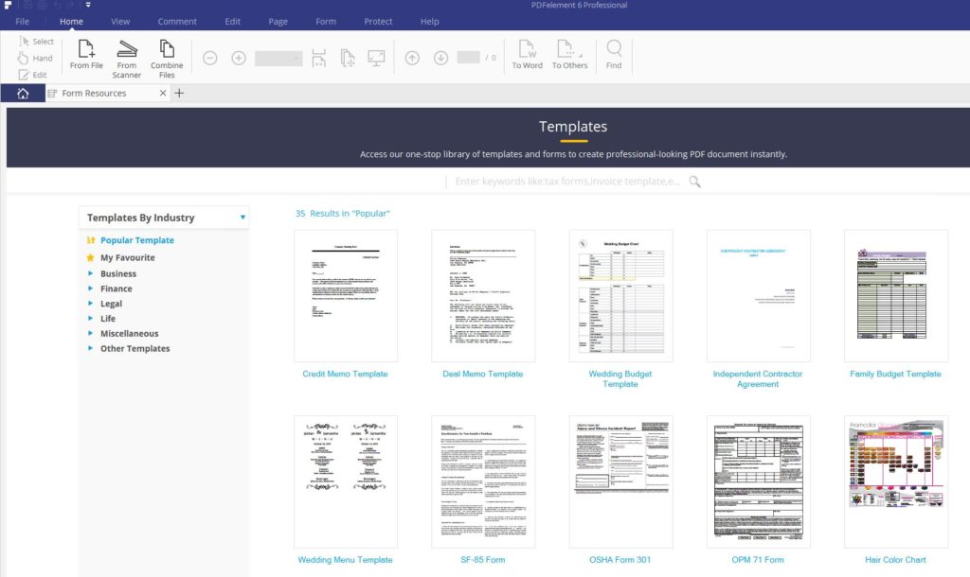
Task: Open Hair Color Chart thumbnail
Action: (896, 481)
